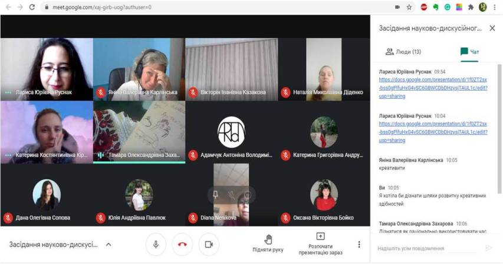This screenshot has width=503, height=264.
Task: Expand meeting details chevron next to title
Action: point(109,245)
